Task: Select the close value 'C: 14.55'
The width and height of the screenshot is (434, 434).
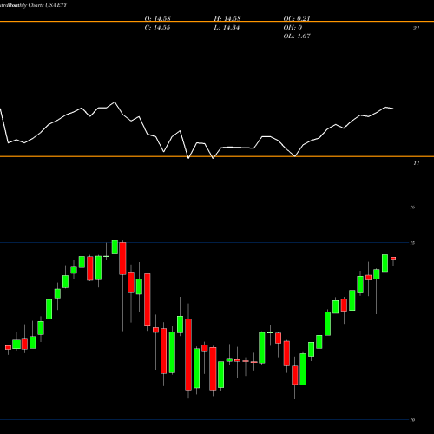Action: (x=157, y=27)
